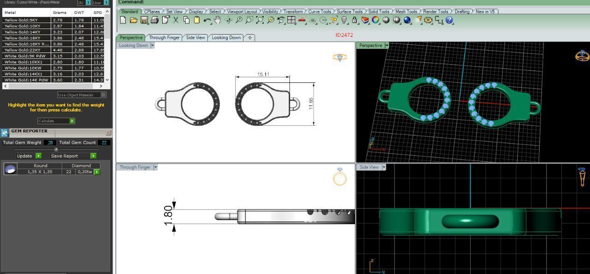Click the Copy to clipboard icon
Viewport: 590px width, 274px height.
[186, 20]
